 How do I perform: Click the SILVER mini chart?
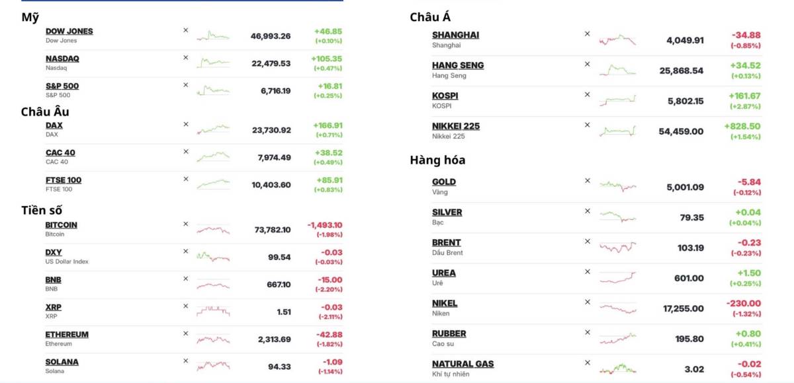(617, 216)
